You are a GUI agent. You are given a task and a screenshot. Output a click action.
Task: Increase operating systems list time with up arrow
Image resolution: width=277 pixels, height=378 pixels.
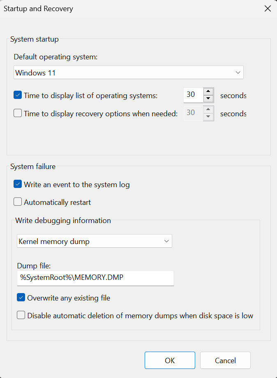click(x=209, y=92)
